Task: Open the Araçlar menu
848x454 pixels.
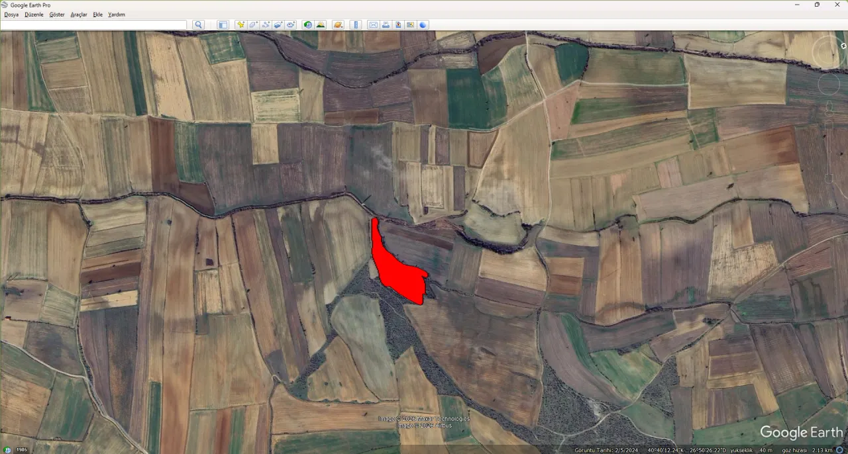Action: point(79,15)
